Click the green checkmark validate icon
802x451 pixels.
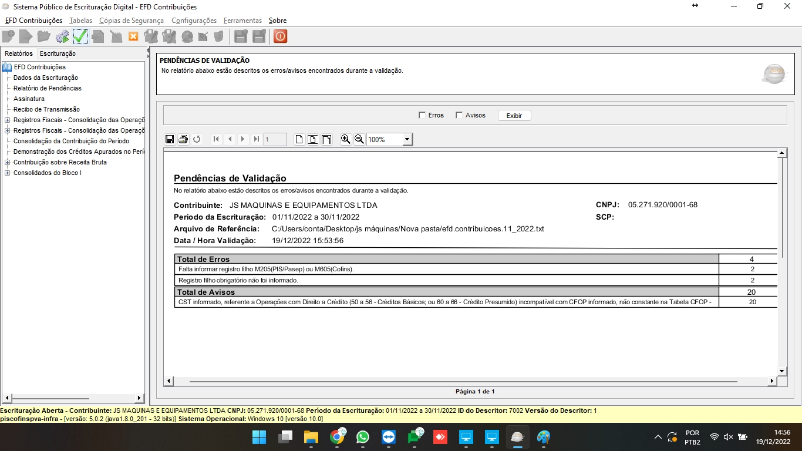click(x=80, y=36)
